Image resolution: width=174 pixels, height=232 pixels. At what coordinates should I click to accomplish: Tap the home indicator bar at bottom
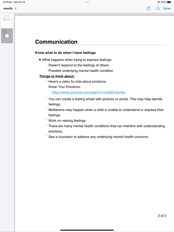coord(87,230)
